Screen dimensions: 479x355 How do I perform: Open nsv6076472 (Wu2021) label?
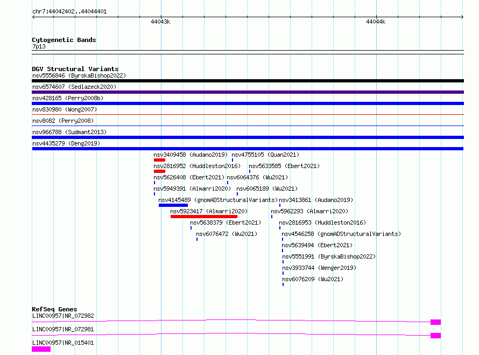point(227,234)
